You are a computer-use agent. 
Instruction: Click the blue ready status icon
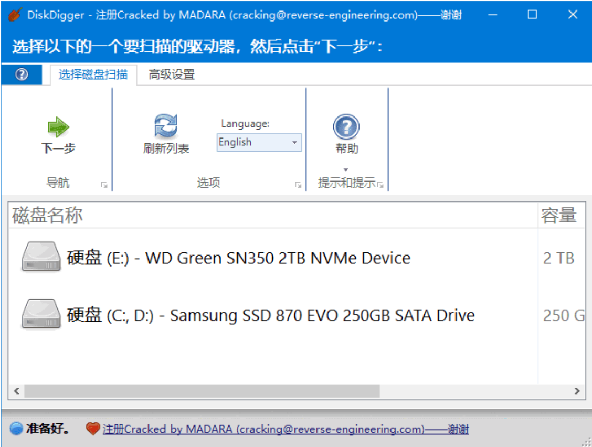pos(15,429)
